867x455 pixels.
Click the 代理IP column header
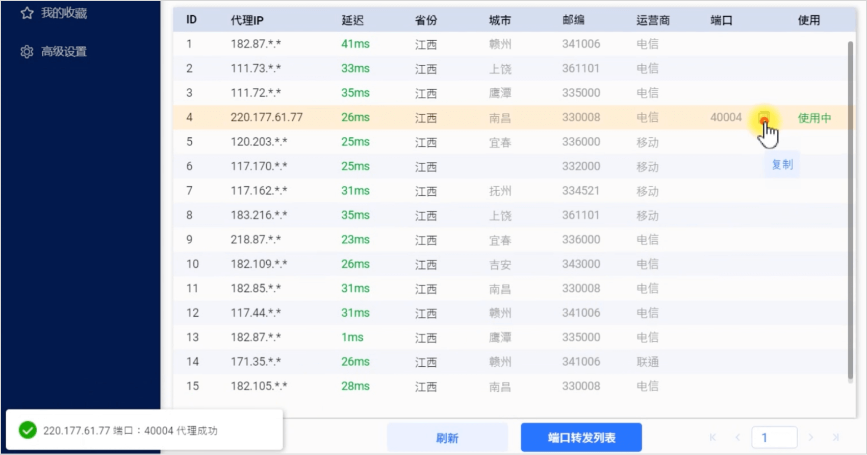(247, 20)
